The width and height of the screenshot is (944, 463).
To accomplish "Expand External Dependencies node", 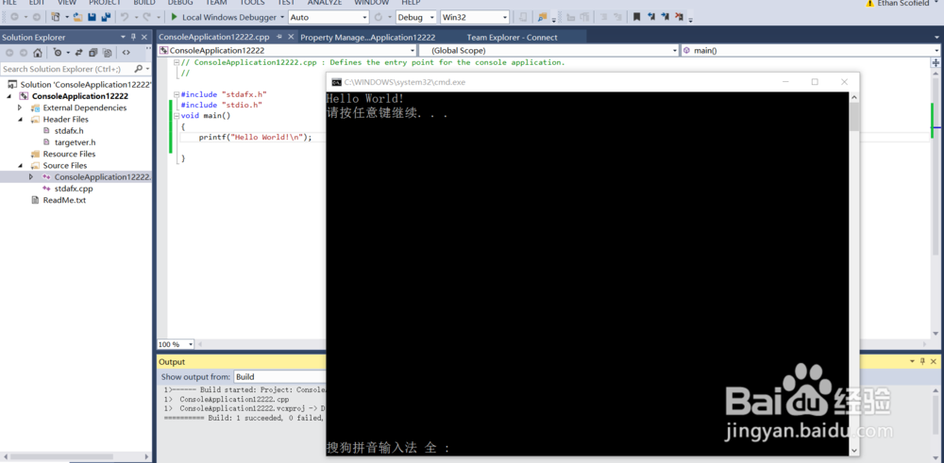I will click(x=20, y=107).
